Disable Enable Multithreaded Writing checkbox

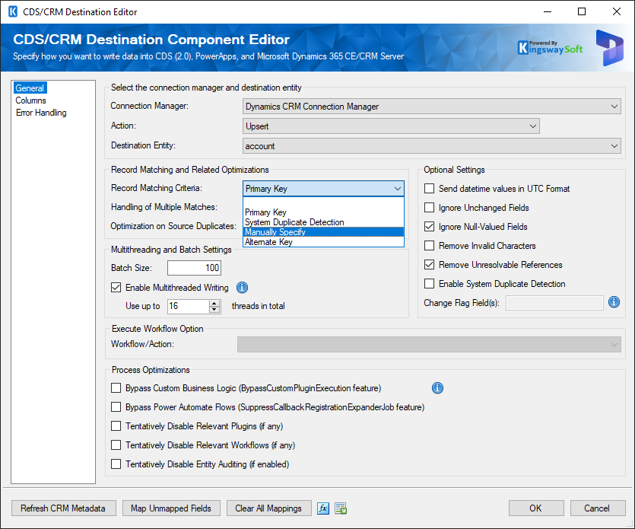coord(116,288)
